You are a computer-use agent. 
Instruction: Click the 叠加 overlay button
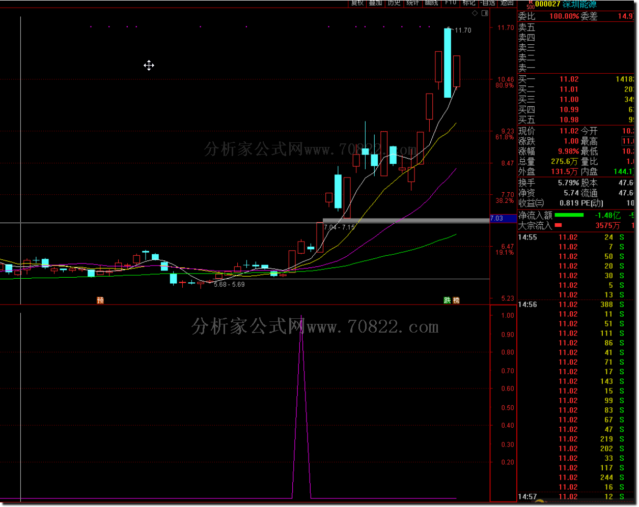376,3
